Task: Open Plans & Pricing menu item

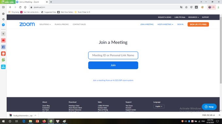Action: (x=62, y=24)
